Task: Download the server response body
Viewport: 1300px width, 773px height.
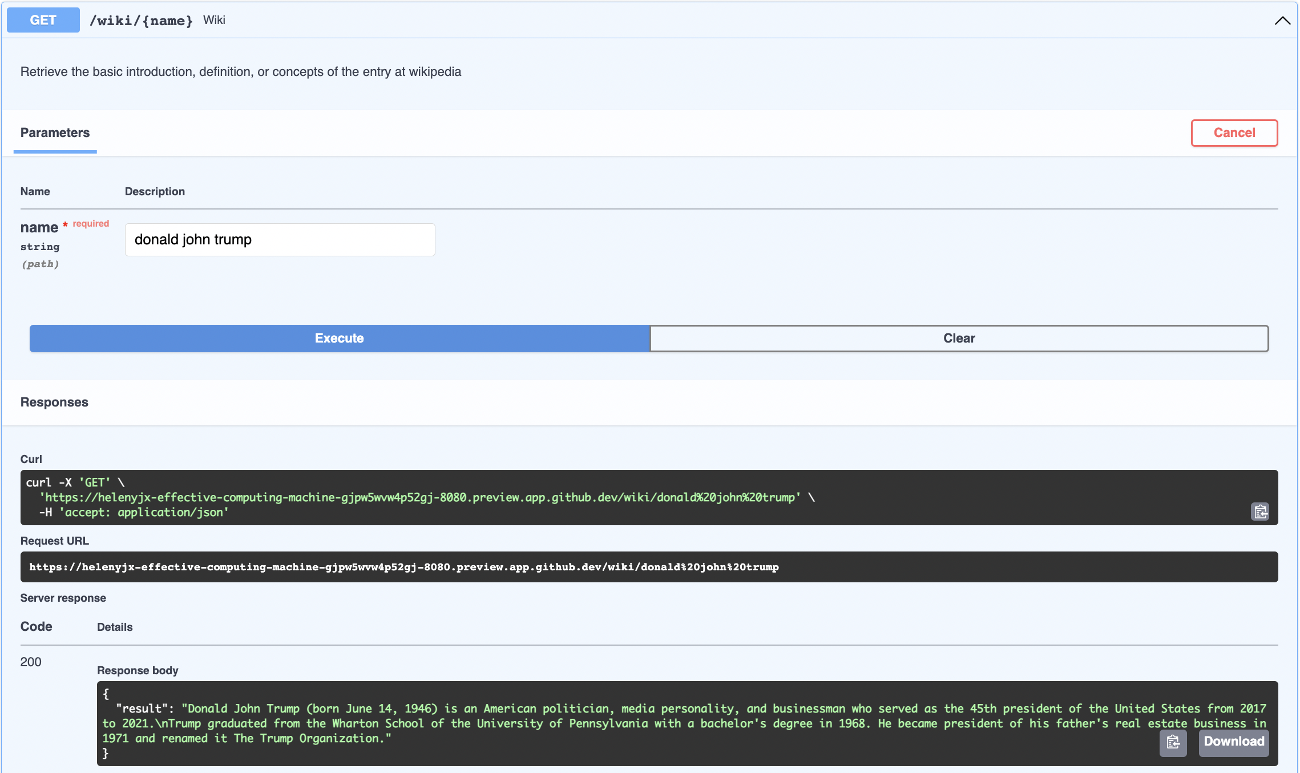Action: click(1233, 742)
